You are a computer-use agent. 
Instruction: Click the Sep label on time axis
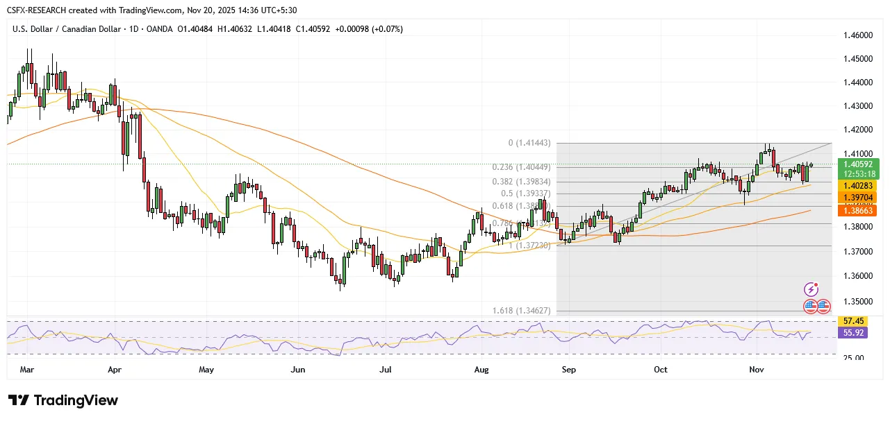click(x=569, y=370)
